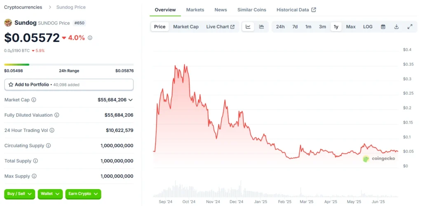422x206 pixels.
Task: Click the Market Cap info icon
Action: coord(34,100)
